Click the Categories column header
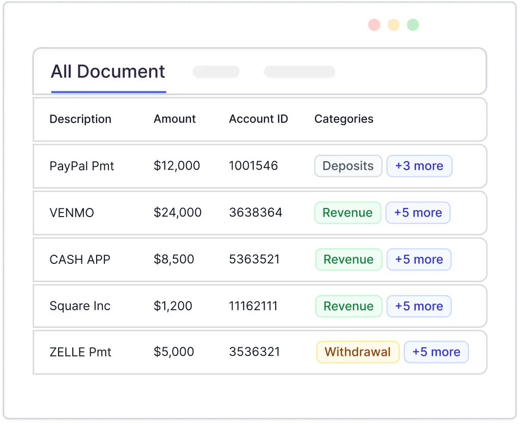This screenshot has height=424, width=520. coord(344,119)
